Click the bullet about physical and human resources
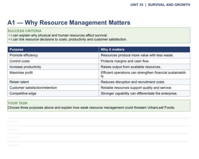This screenshot has width=199, height=159. tap(58, 35)
